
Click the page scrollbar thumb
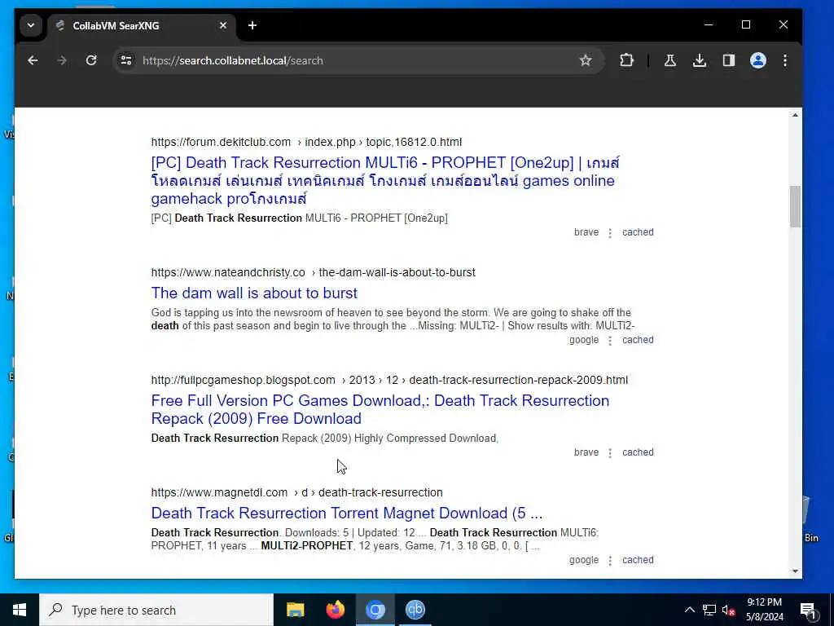point(795,206)
